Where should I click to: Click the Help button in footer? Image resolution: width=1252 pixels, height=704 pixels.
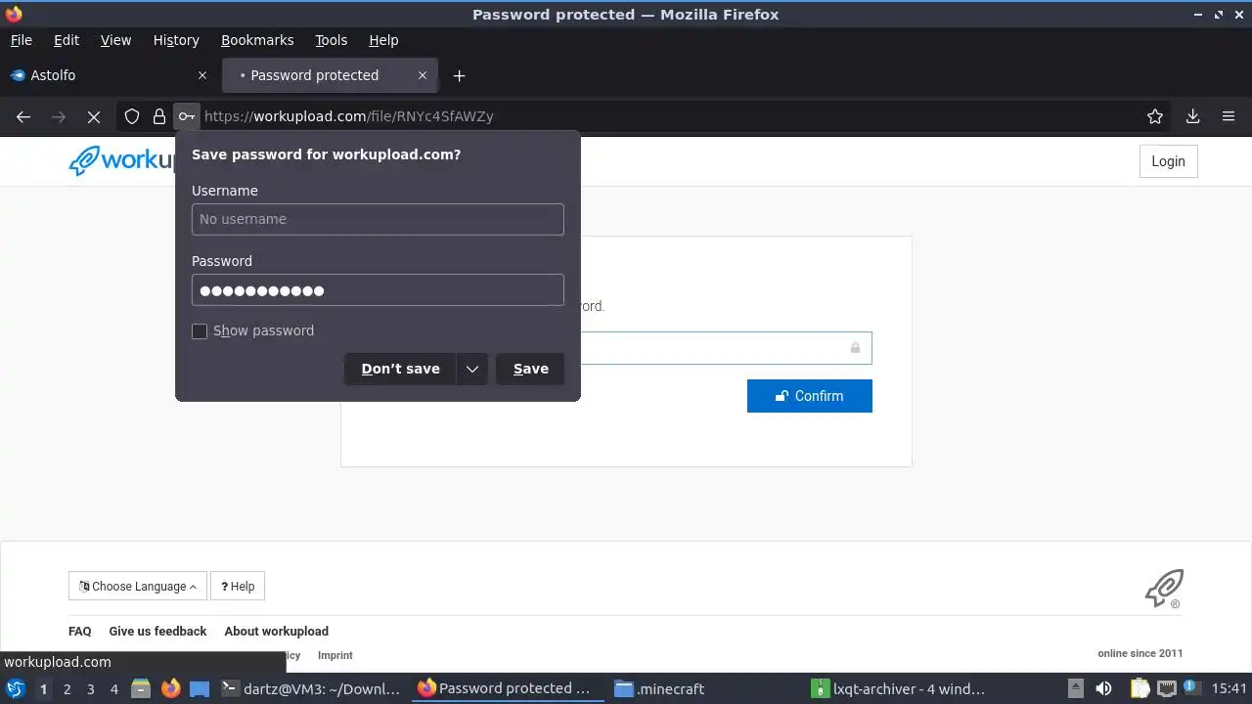[238, 586]
